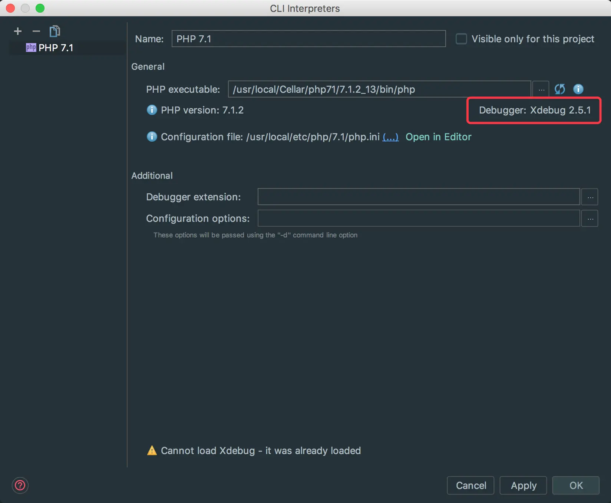
Task: Confirm the dialog with OK
Action: (576, 486)
